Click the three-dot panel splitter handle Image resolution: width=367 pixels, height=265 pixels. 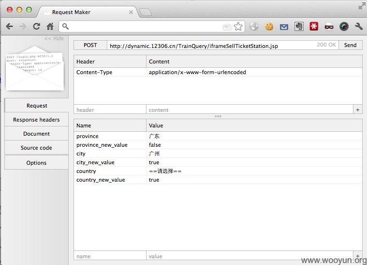click(218, 116)
